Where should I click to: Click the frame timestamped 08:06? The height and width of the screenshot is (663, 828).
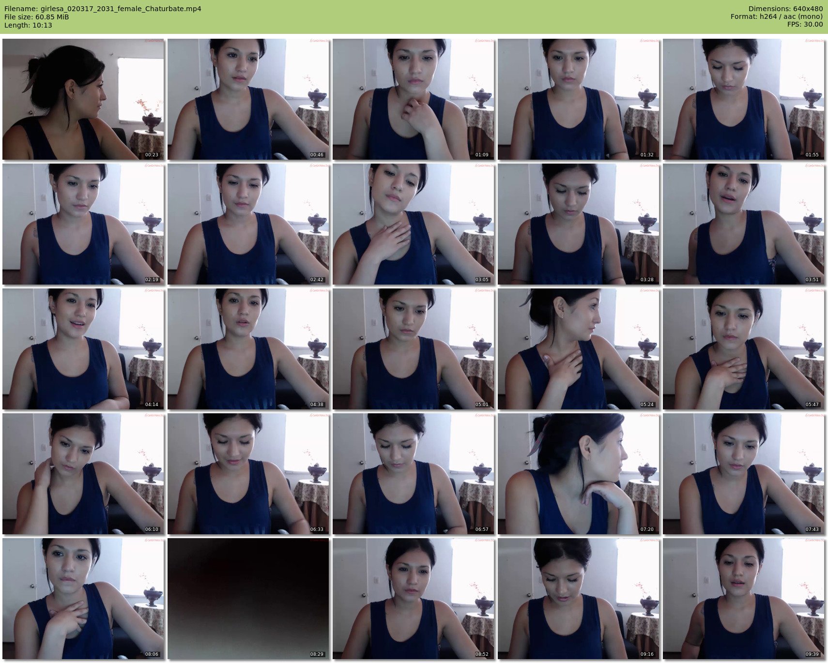point(83,599)
